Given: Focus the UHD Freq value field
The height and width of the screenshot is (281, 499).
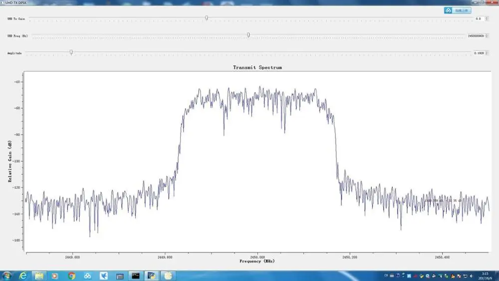Looking at the screenshot, I should tap(475, 36).
